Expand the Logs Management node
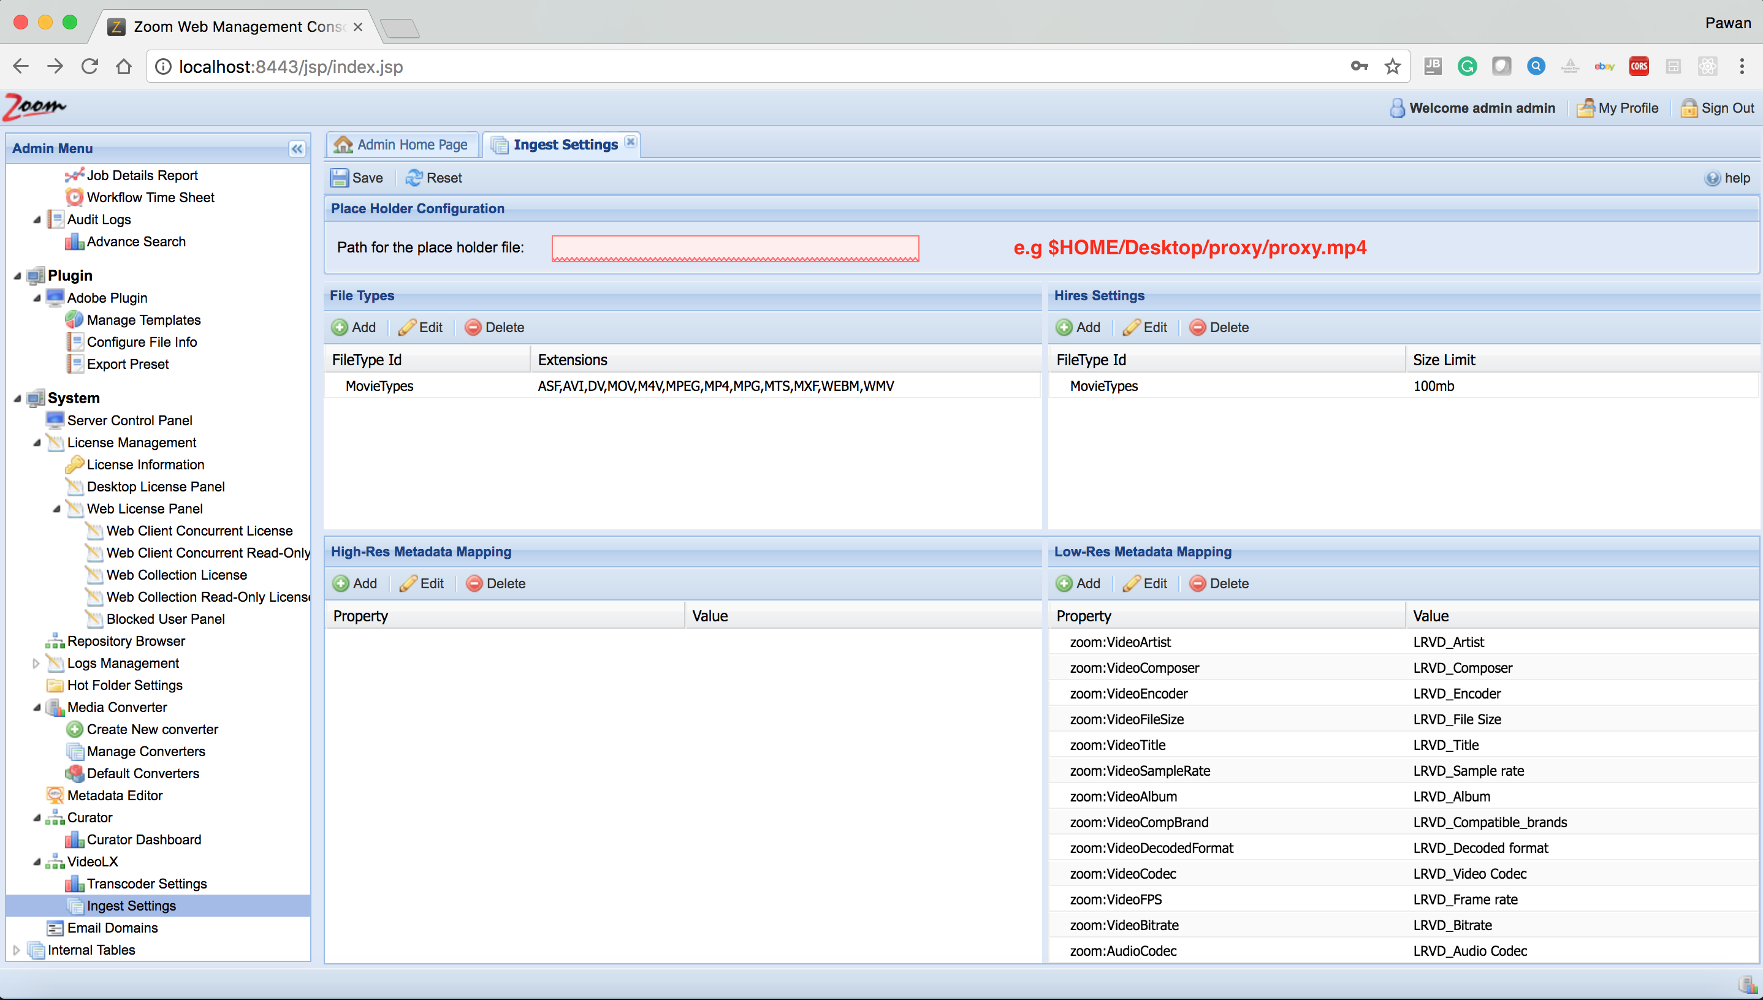The image size is (1763, 1000). (36, 664)
